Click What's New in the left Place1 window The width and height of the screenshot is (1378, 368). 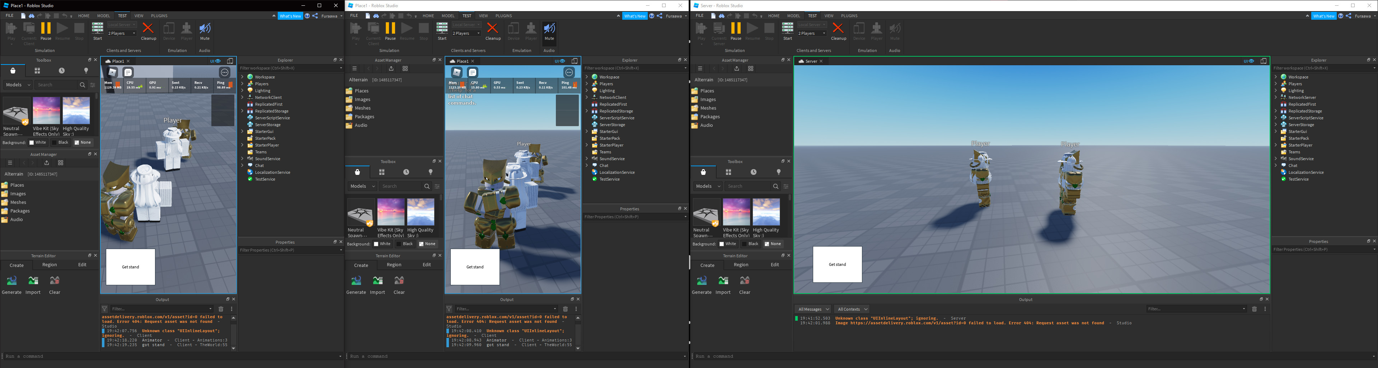290,16
